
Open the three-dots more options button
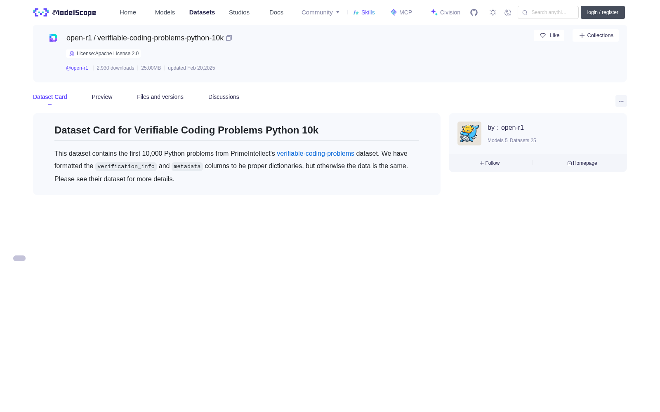click(x=621, y=101)
